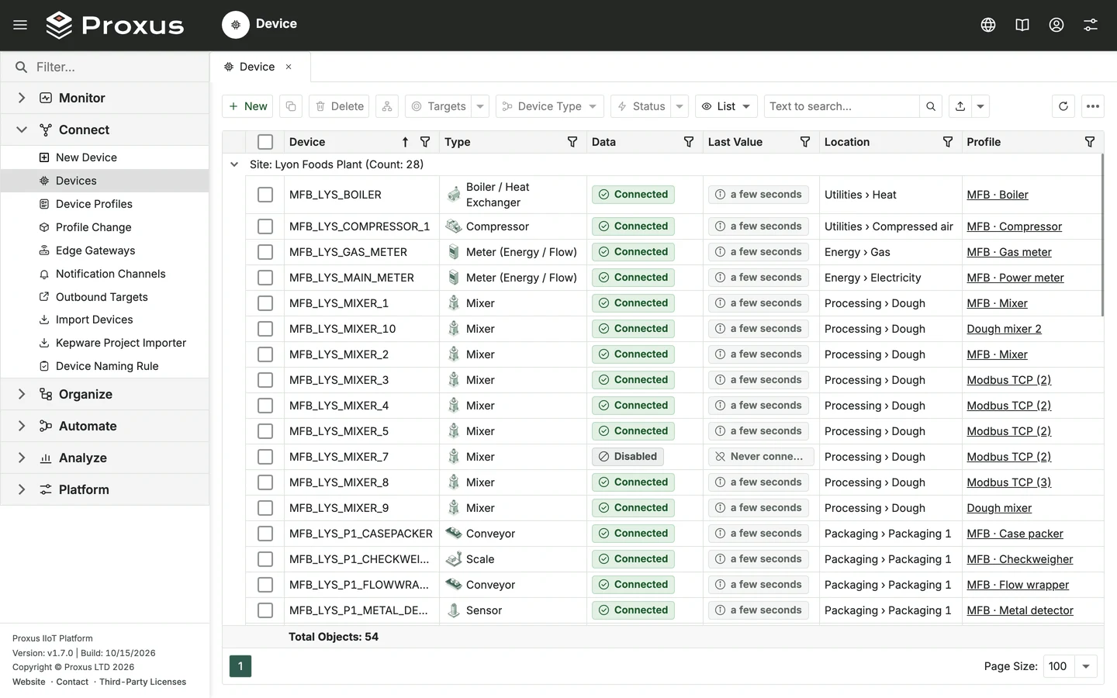
Task: Open filter on Device column
Action: coord(425,142)
